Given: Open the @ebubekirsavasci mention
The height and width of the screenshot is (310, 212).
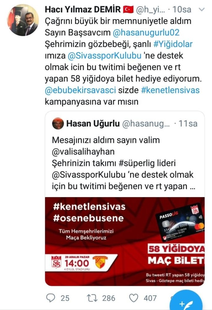Looking at the screenshot, I should (x=80, y=90).
